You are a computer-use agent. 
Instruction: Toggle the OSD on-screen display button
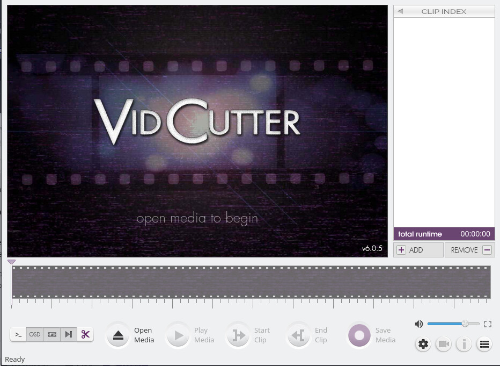click(x=35, y=334)
